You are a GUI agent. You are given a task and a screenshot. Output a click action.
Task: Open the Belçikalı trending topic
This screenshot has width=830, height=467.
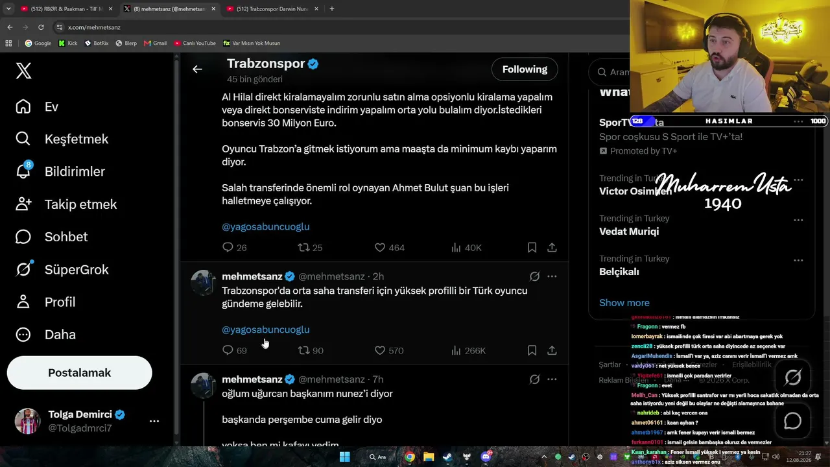click(x=619, y=272)
